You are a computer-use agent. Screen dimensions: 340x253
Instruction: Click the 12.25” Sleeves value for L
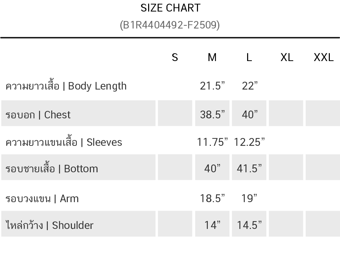pyautogui.click(x=249, y=142)
